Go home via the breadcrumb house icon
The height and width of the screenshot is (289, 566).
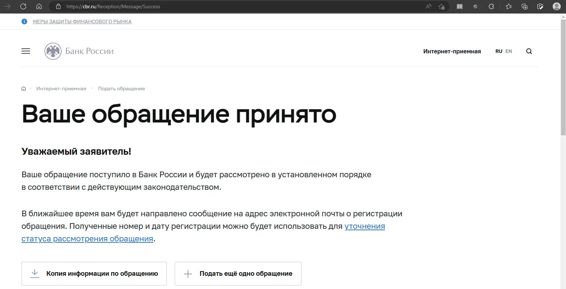[x=24, y=88]
